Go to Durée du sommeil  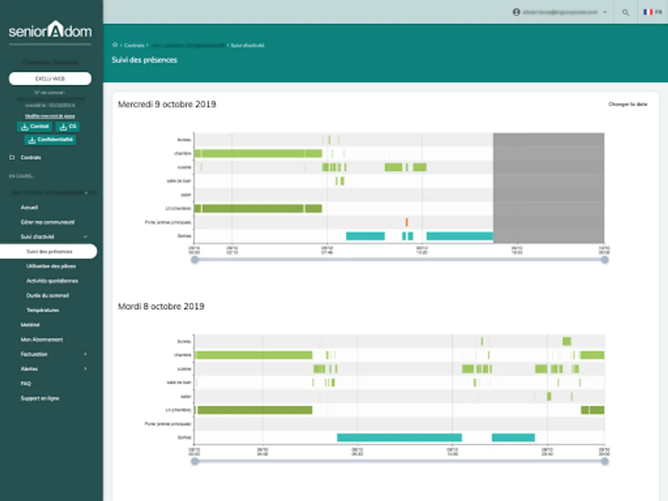pos(47,296)
